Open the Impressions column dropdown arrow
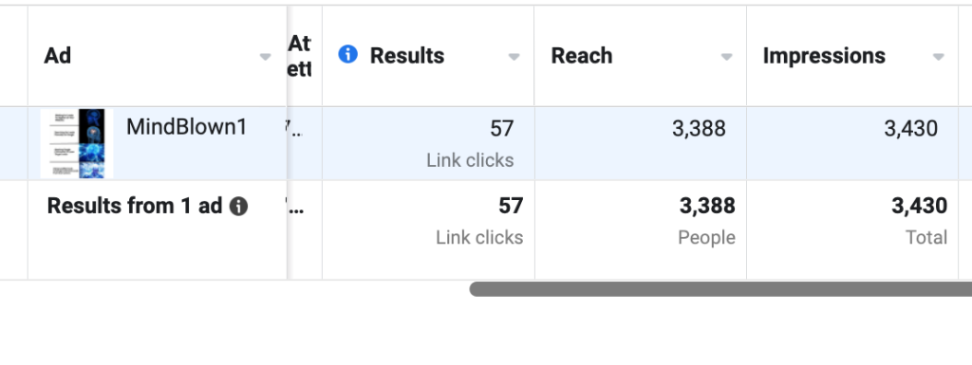 [x=939, y=57]
